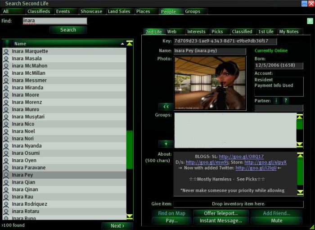Click the Find text field
Image resolution: width=315 pixels, height=230 pixels.
pyautogui.click(x=55, y=21)
